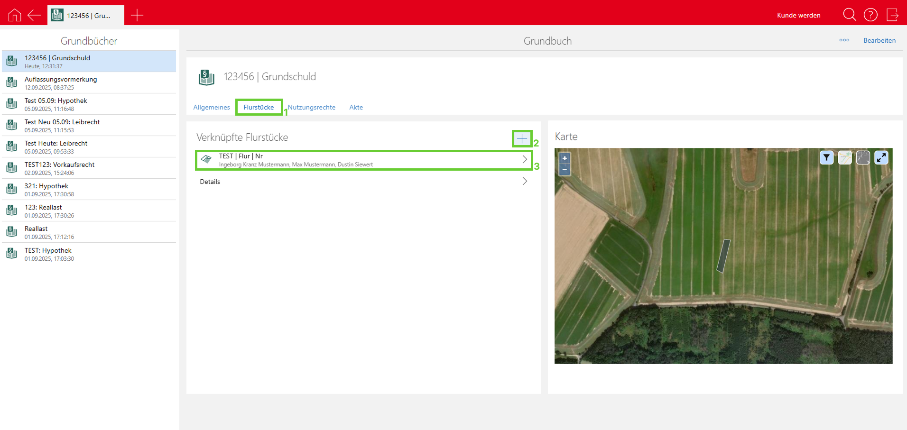This screenshot has height=430, width=907.
Task: Switch map to grayscale base layer
Action: pyautogui.click(x=863, y=158)
